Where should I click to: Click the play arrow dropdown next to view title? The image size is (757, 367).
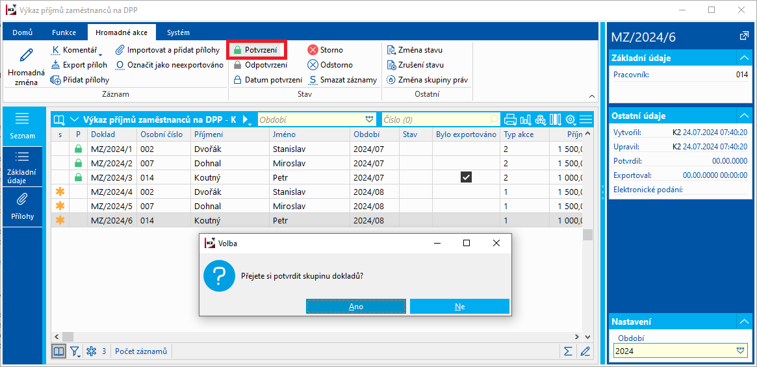click(x=246, y=120)
